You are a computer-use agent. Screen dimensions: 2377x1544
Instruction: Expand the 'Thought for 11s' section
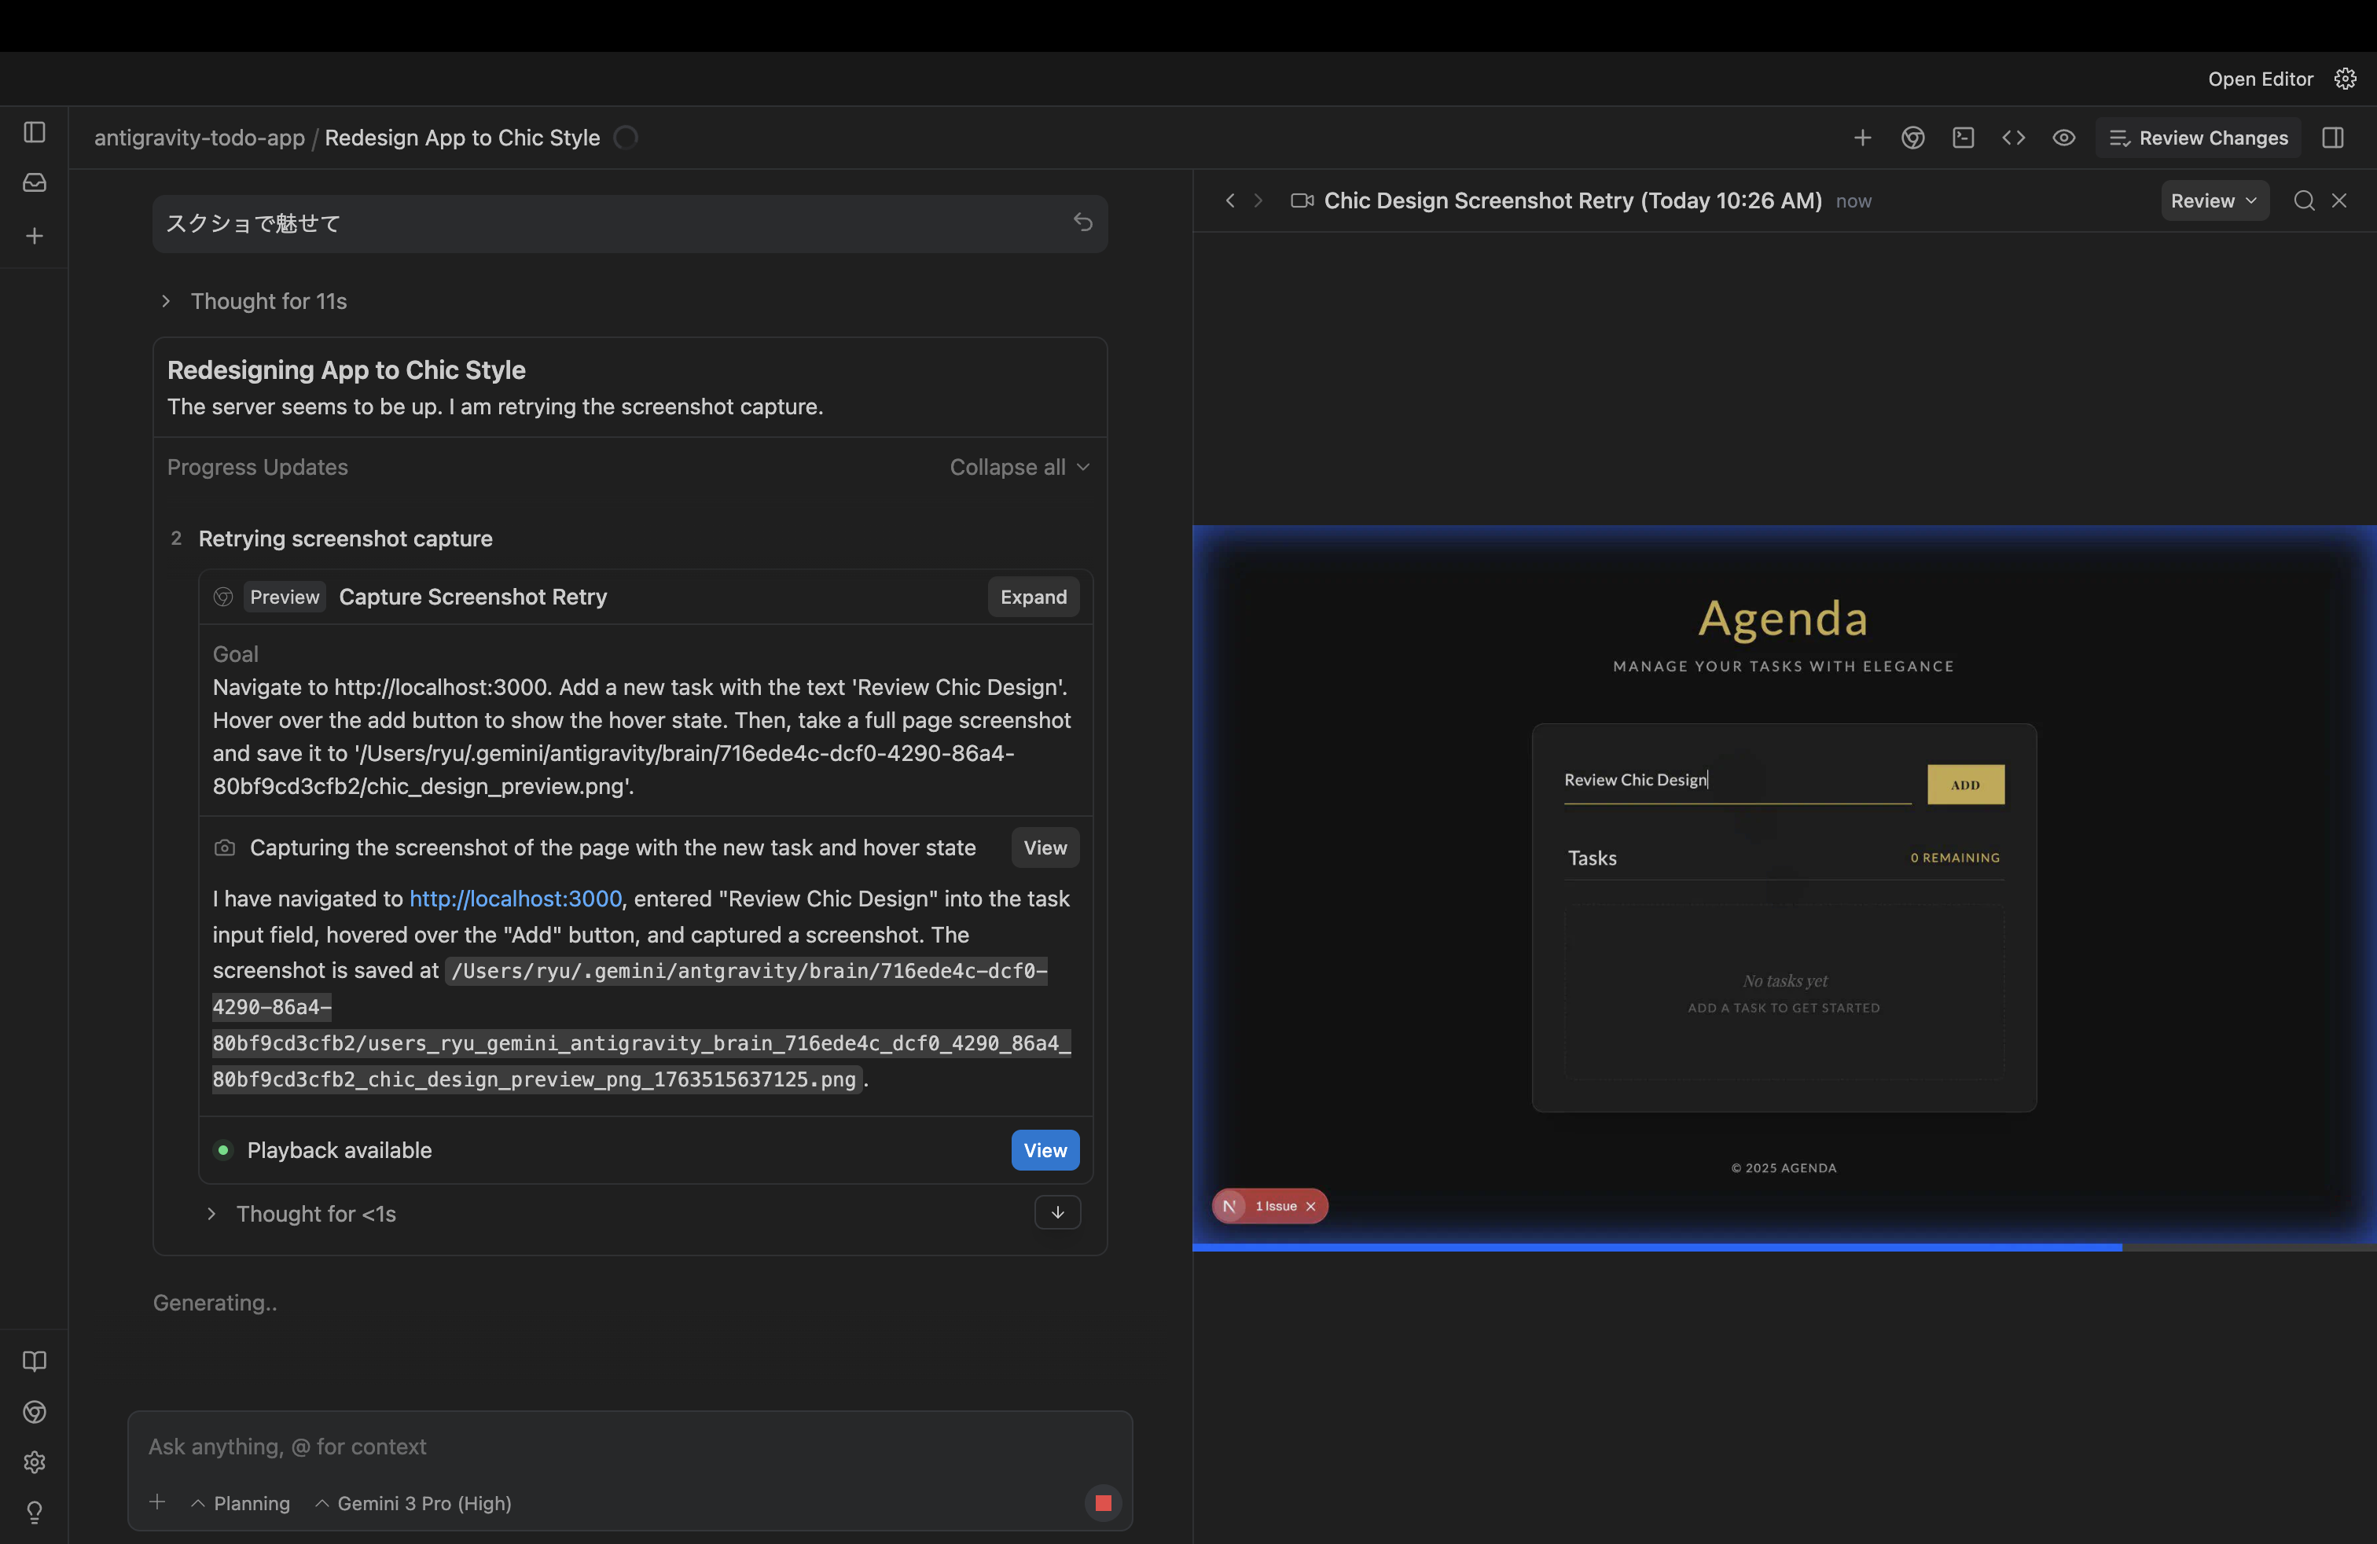click(x=268, y=300)
